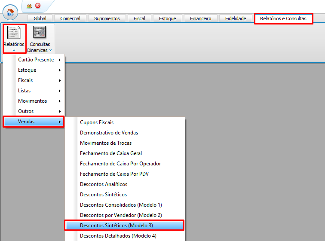Choose Descontos Sintéticos without model number

click(125, 195)
